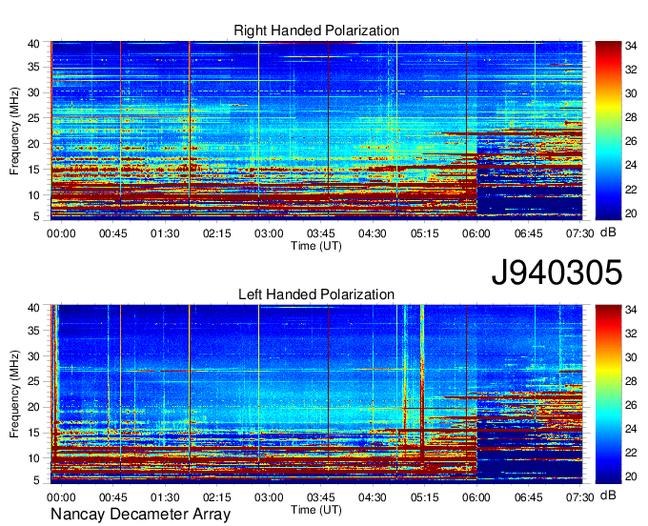Viewport: 648px width, 526px height.
Task: Click "Time (UT)" label under right-handed plot
Action: tap(316, 246)
